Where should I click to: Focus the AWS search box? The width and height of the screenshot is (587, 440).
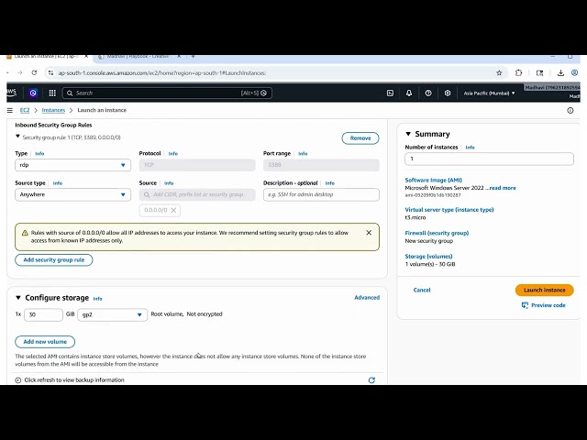167,93
